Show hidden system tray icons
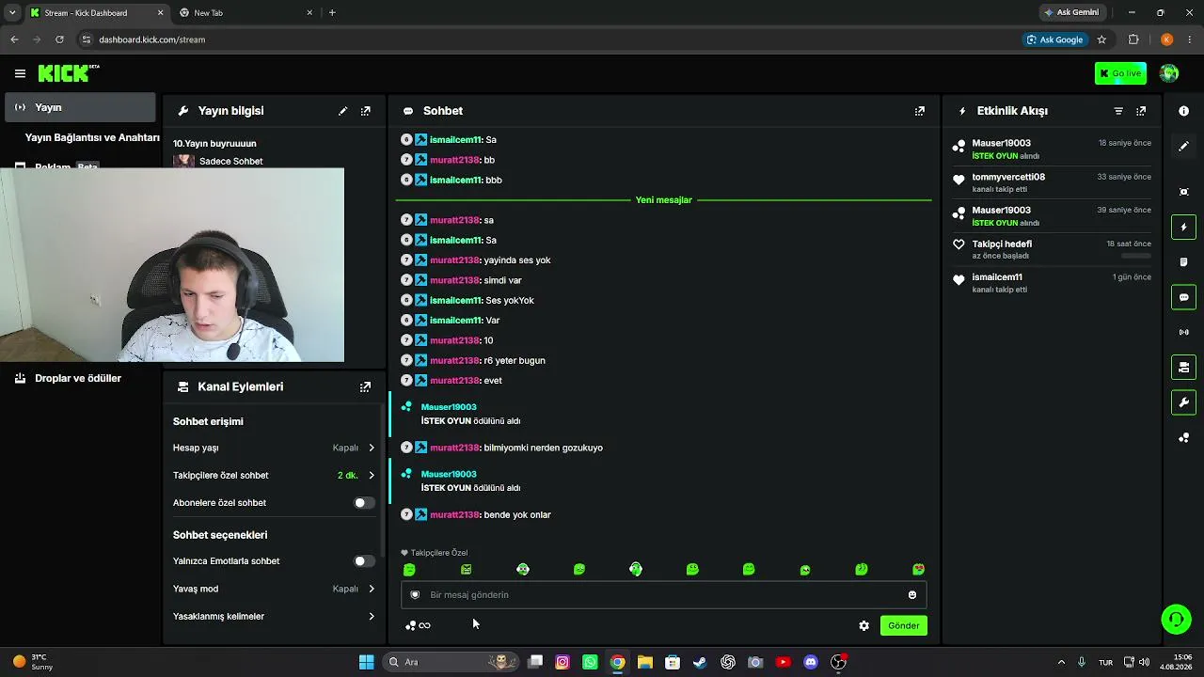1204x677 pixels. point(1062,662)
